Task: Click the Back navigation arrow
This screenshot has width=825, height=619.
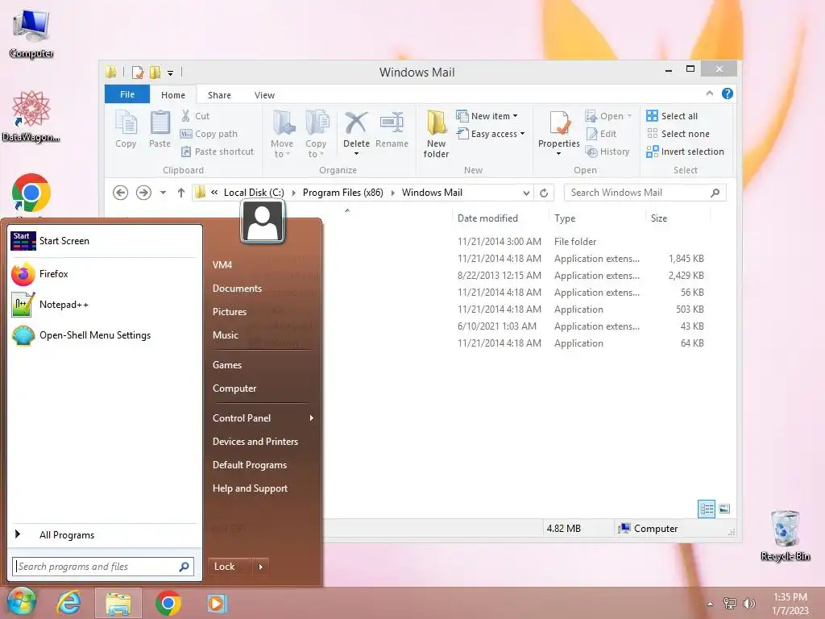Action: [x=121, y=193]
